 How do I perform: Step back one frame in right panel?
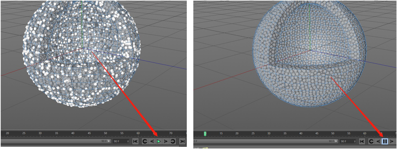(x=378, y=142)
